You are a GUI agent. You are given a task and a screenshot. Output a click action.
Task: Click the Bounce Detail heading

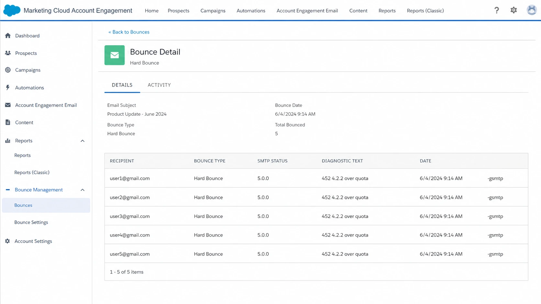[155, 52]
